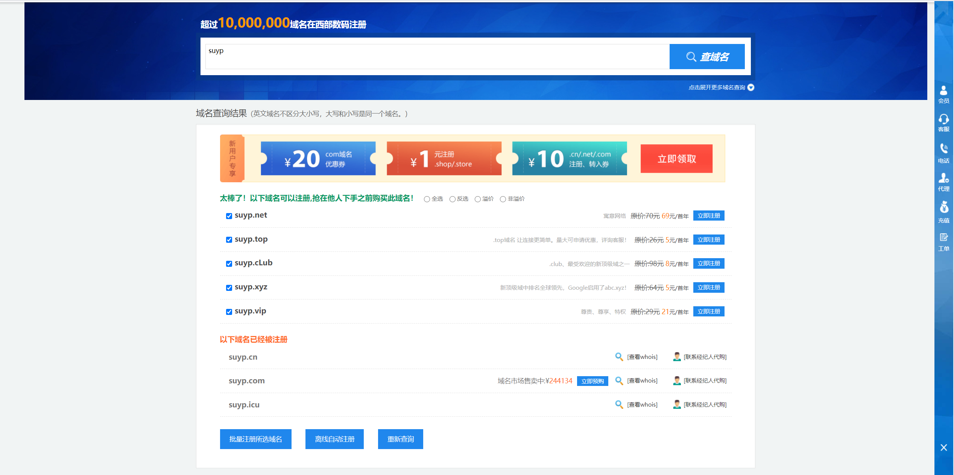The height and width of the screenshot is (475, 954).
Task: Select the 全选 radio button
Action: point(427,199)
